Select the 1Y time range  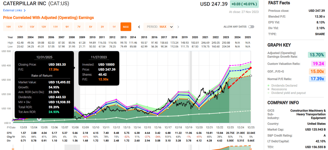114,27
